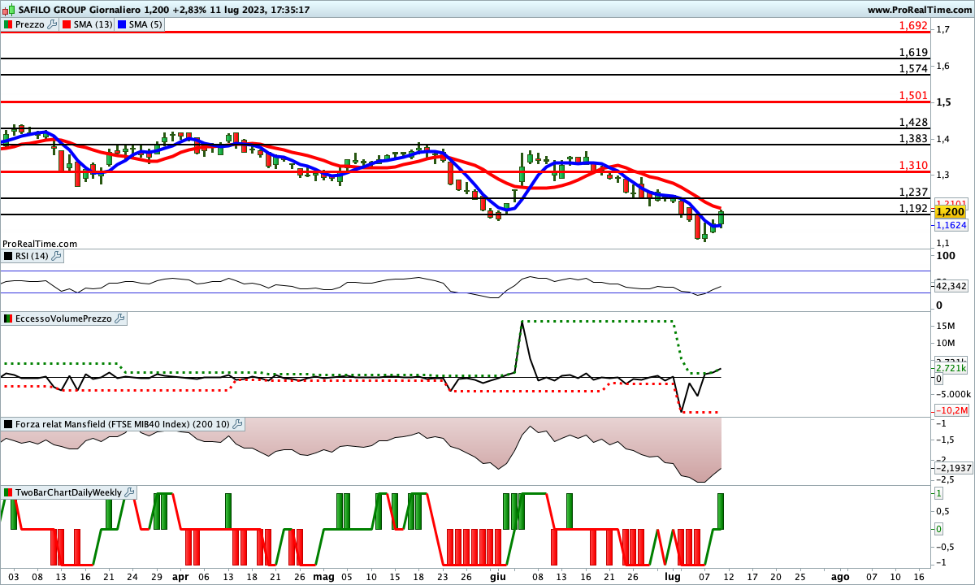Click the 1,574 price level label
975x585 pixels.
(x=913, y=68)
